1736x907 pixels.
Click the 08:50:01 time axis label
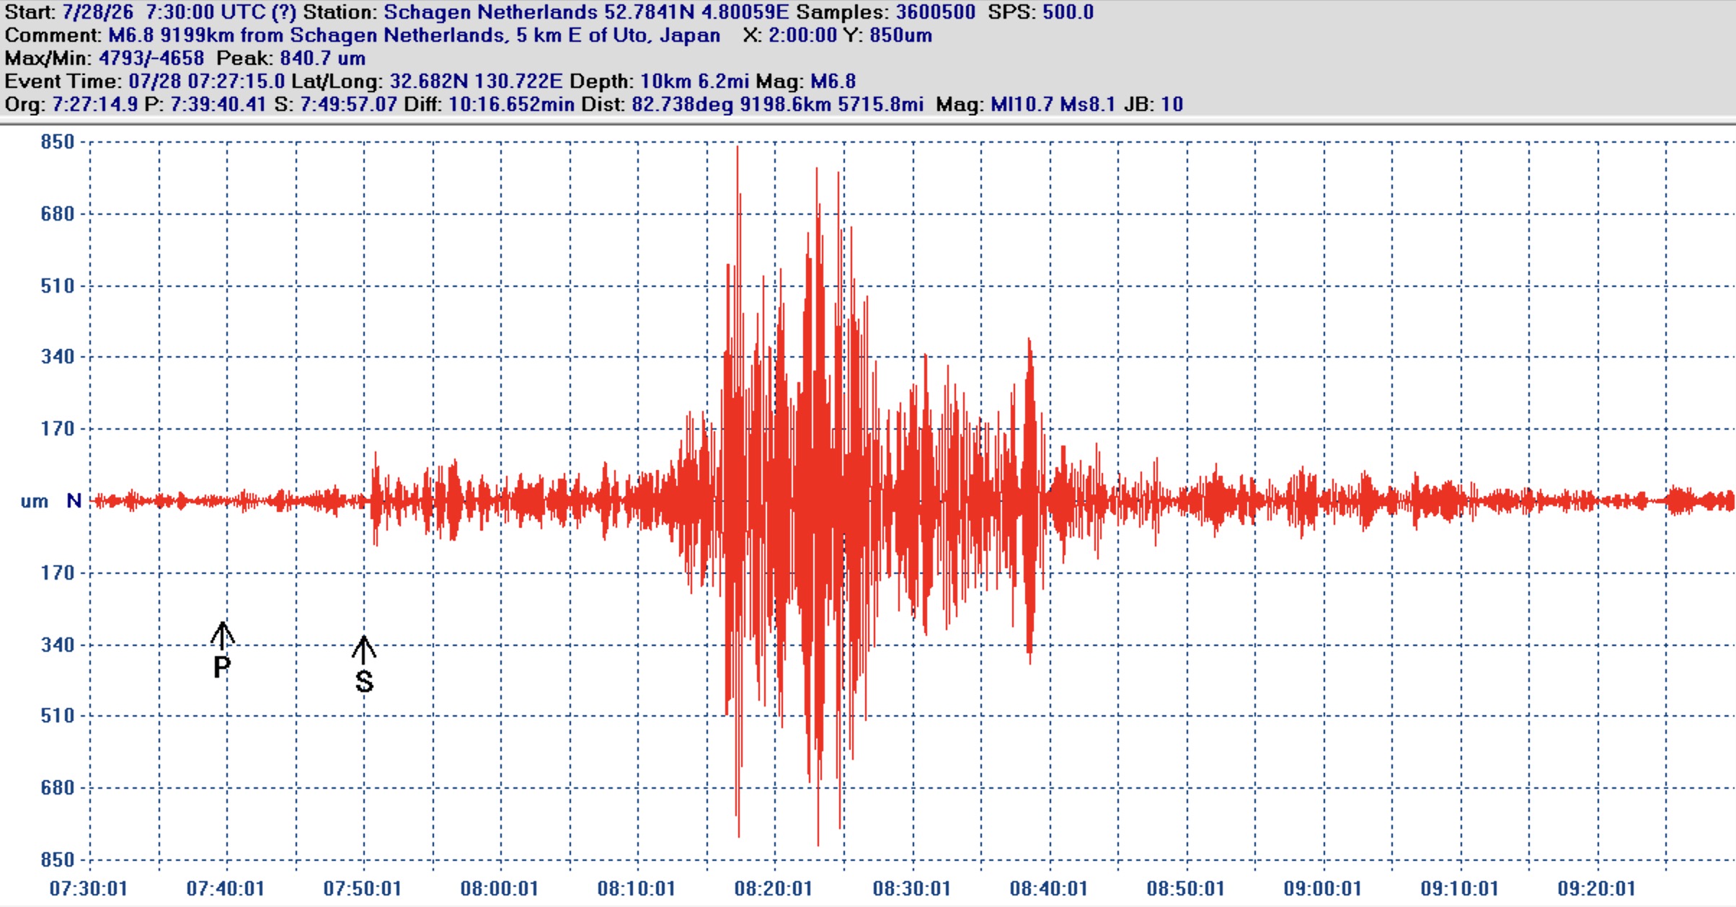tap(1186, 888)
